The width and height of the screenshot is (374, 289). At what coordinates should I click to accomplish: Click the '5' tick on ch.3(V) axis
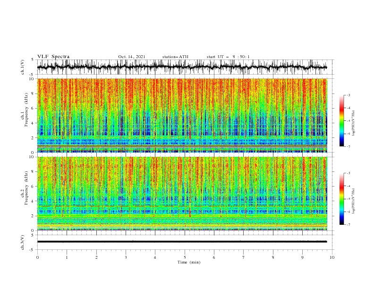tap(33, 235)
